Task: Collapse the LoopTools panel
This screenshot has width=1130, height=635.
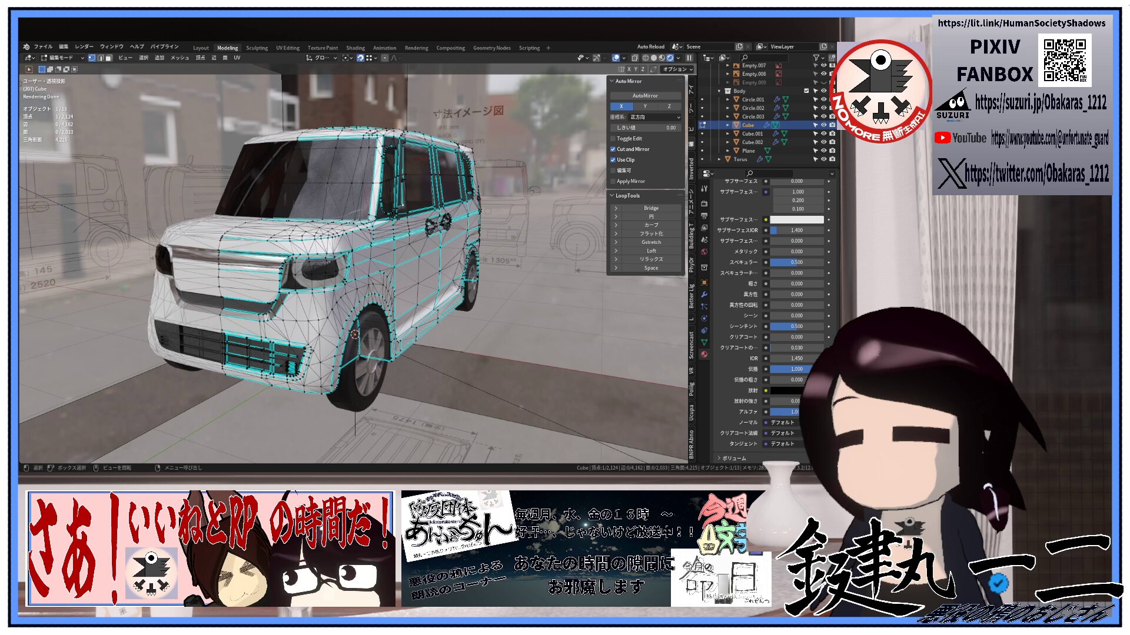Action: coord(612,195)
